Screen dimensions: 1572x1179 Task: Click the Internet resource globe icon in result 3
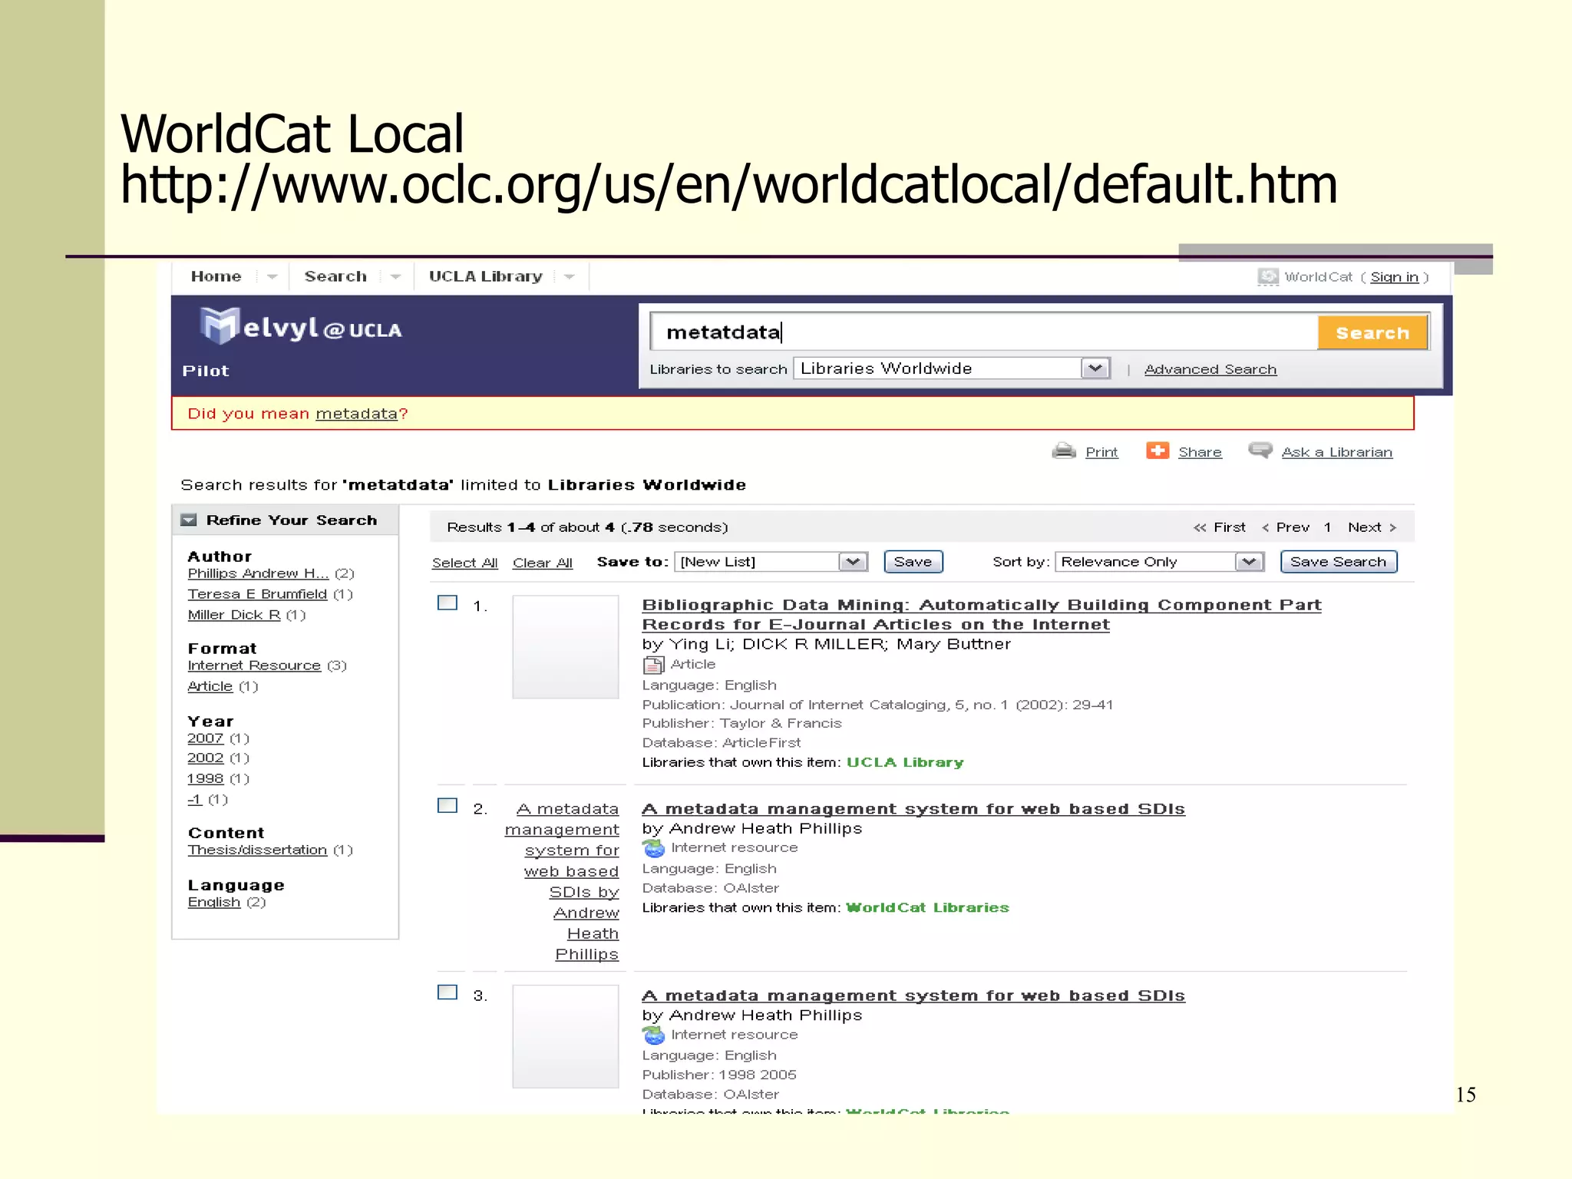pyautogui.click(x=653, y=1035)
